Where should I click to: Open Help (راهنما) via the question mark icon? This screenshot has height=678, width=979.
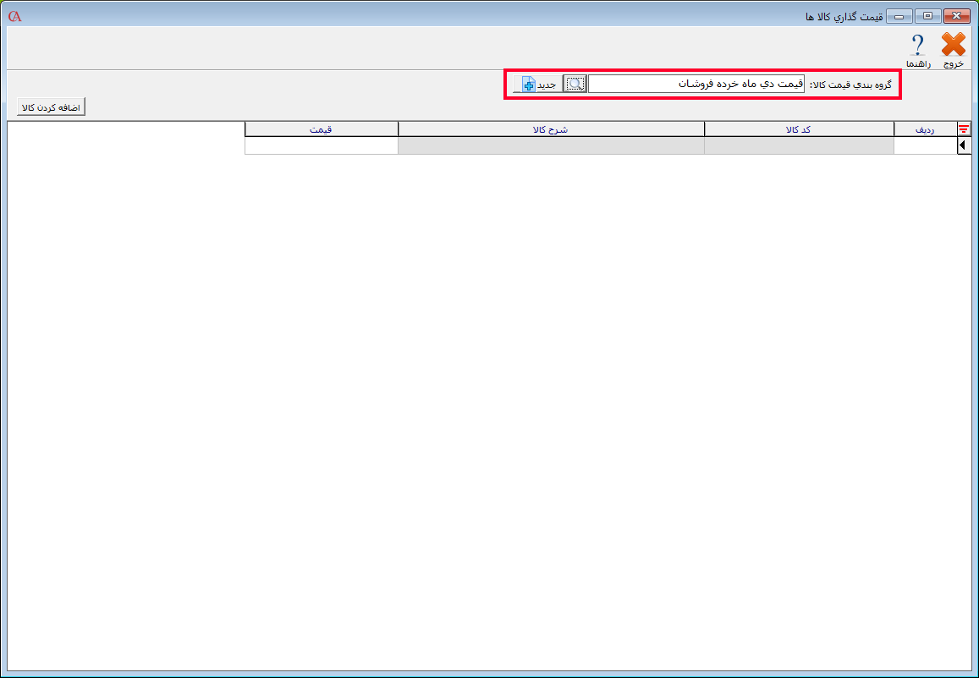click(x=917, y=46)
